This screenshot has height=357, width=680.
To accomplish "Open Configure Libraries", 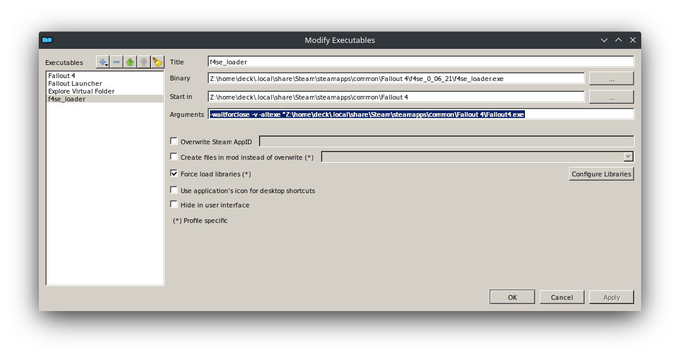I will coord(601,174).
